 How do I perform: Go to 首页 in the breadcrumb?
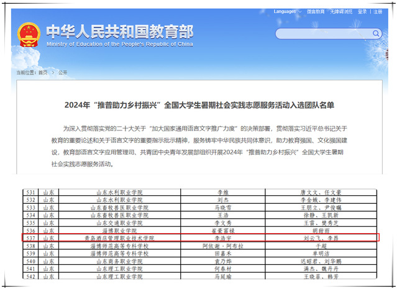[42, 73]
